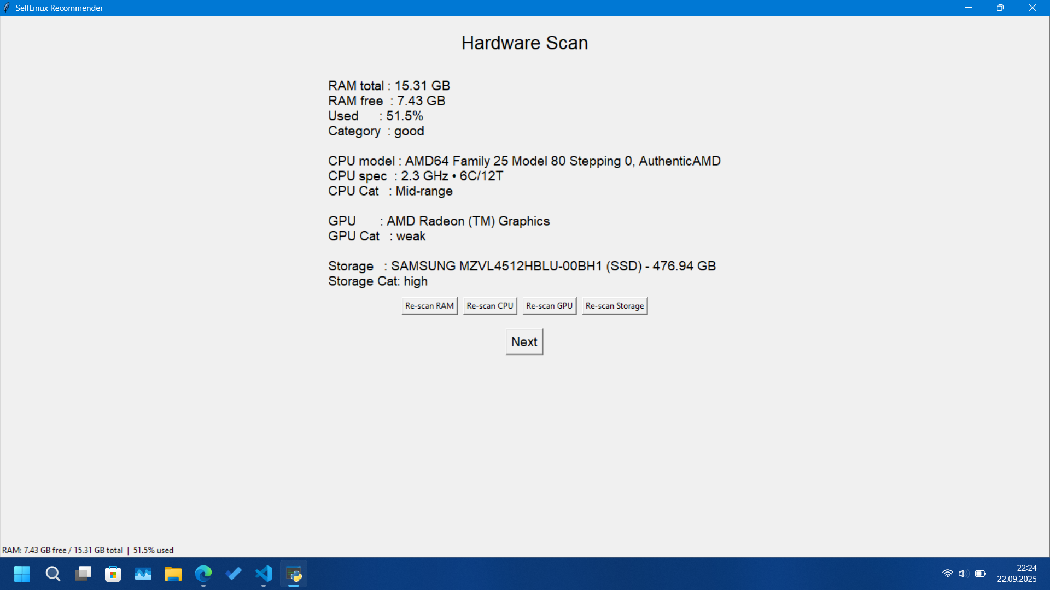Launch Microsoft Edge browser
1050x590 pixels.
tap(203, 574)
